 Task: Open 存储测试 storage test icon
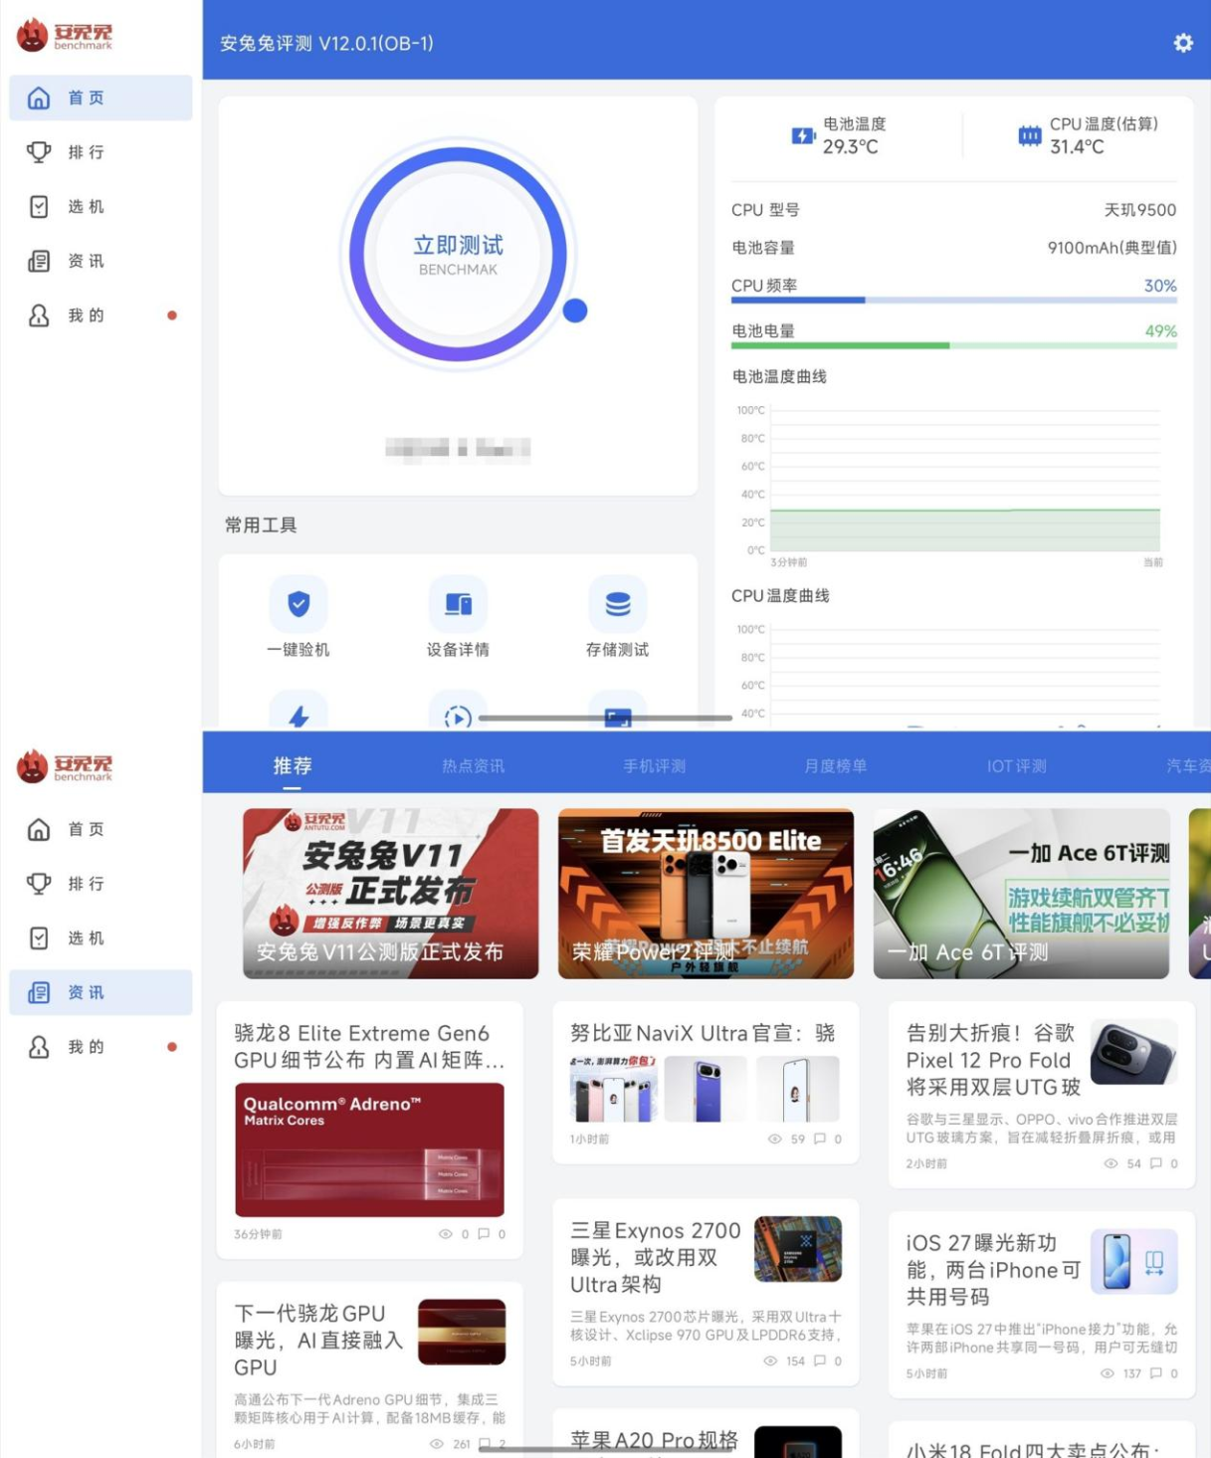pos(618,603)
